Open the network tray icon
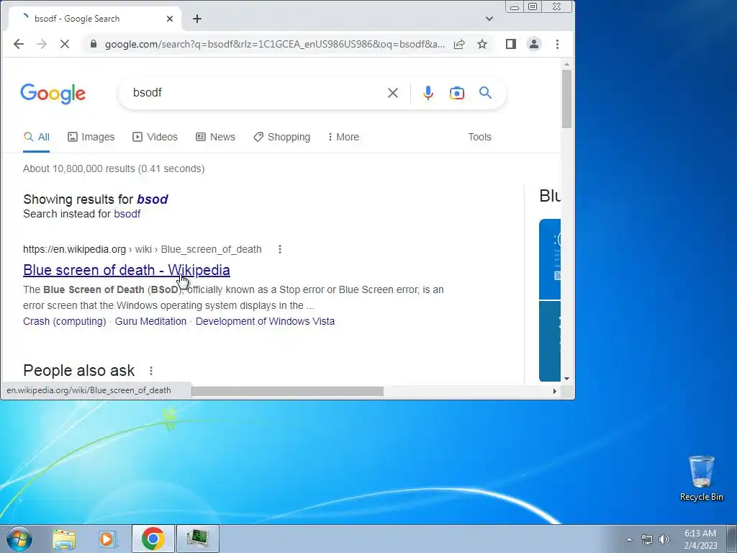The image size is (737, 553). pyautogui.click(x=647, y=539)
